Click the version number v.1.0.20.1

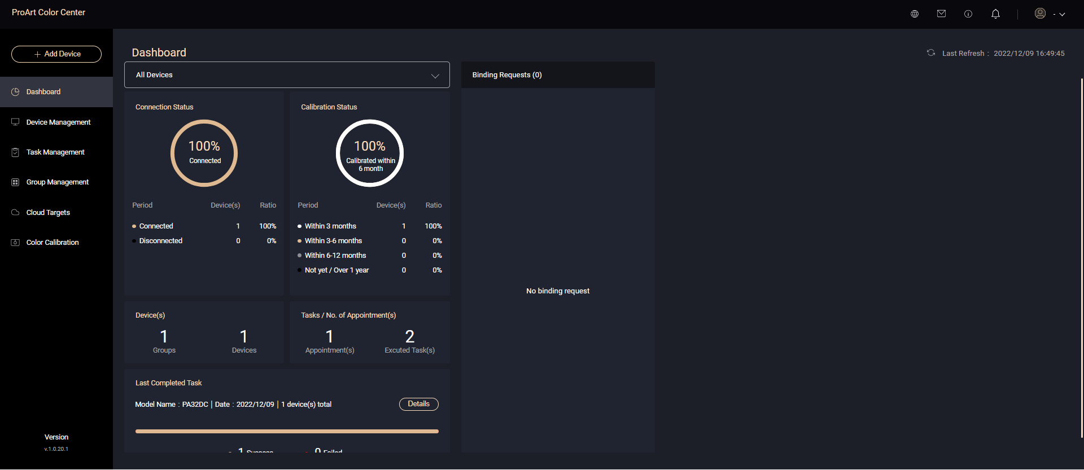pos(56,449)
